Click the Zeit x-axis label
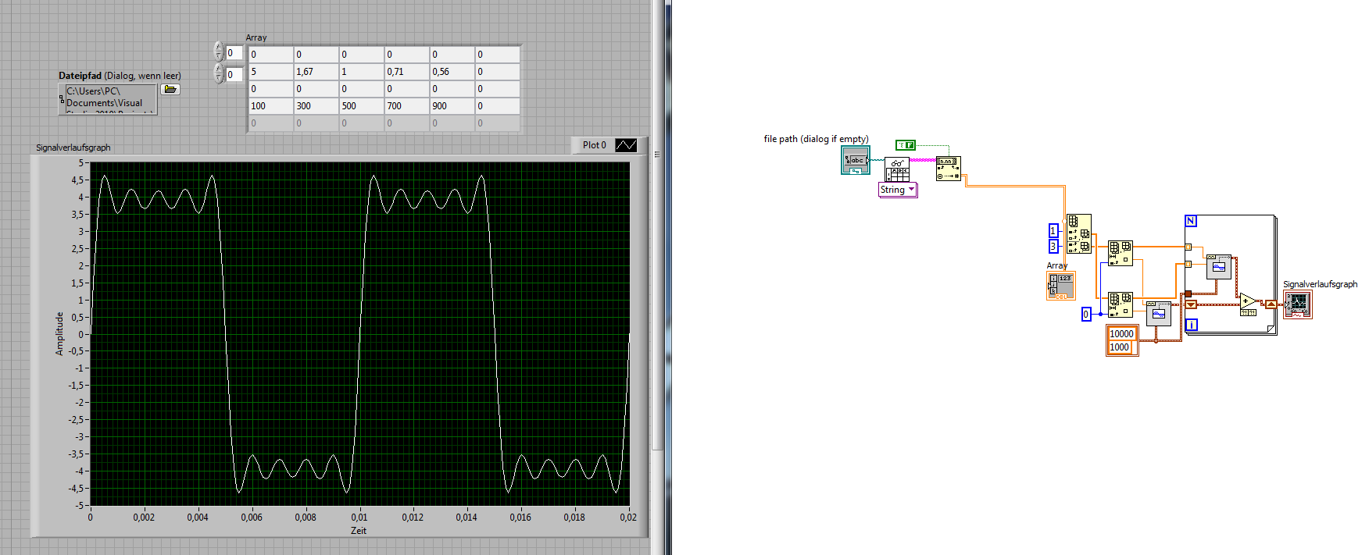Image resolution: width=1369 pixels, height=555 pixels. (x=359, y=531)
